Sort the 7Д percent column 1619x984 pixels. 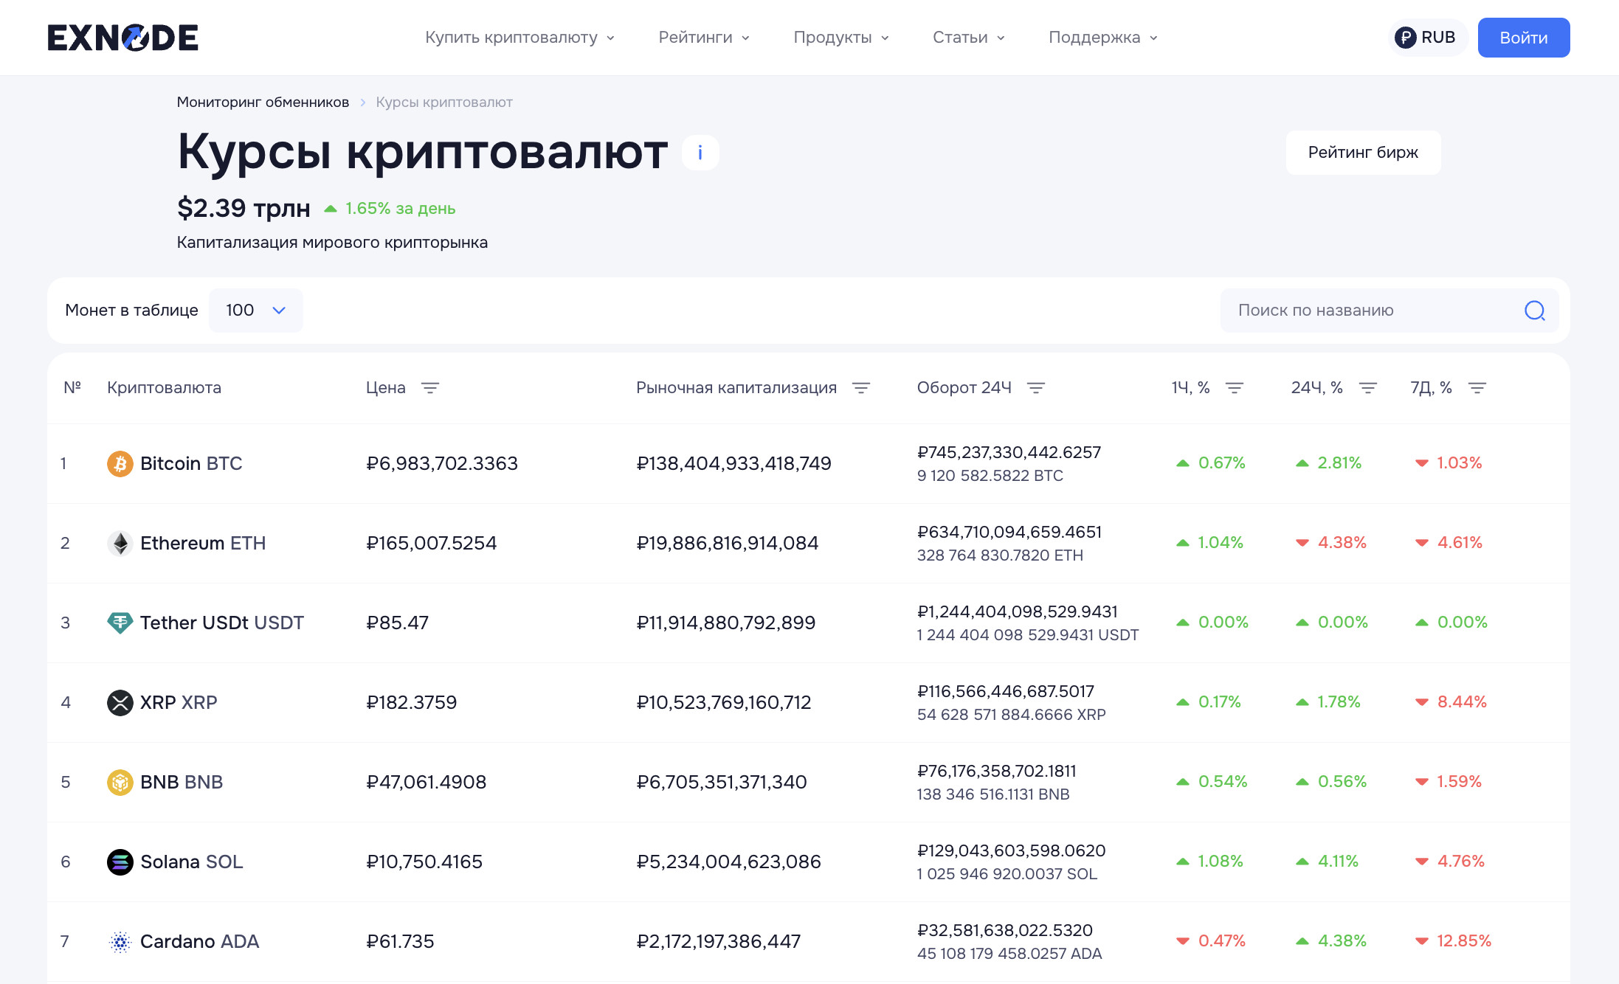point(1477,388)
